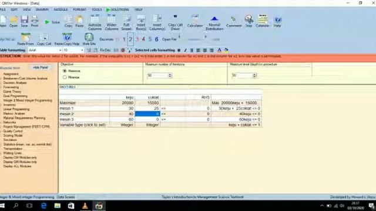Click the Comment icon
Screen dimensions: 376x211
tap(234, 22)
